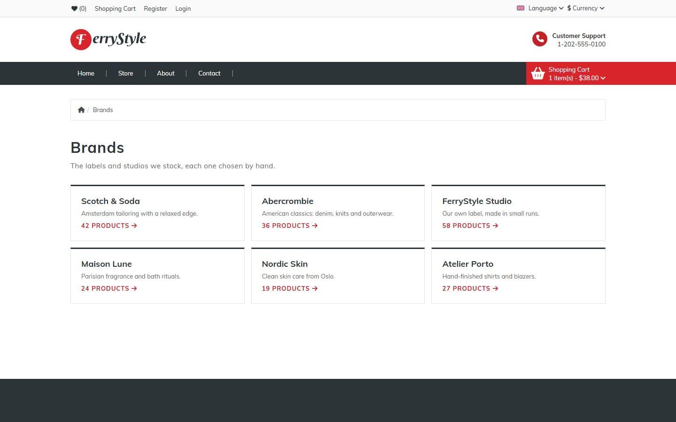View 19 Products for Nordic Skin
676x422 pixels.
(290, 288)
